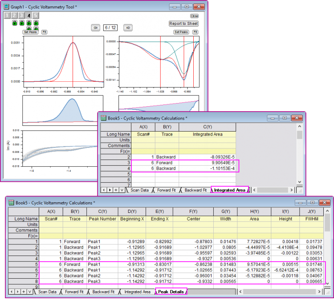Click Set Peaks above the backward peak plot
Image resolution: width=334 pixels, height=300 pixels.
coord(181,32)
